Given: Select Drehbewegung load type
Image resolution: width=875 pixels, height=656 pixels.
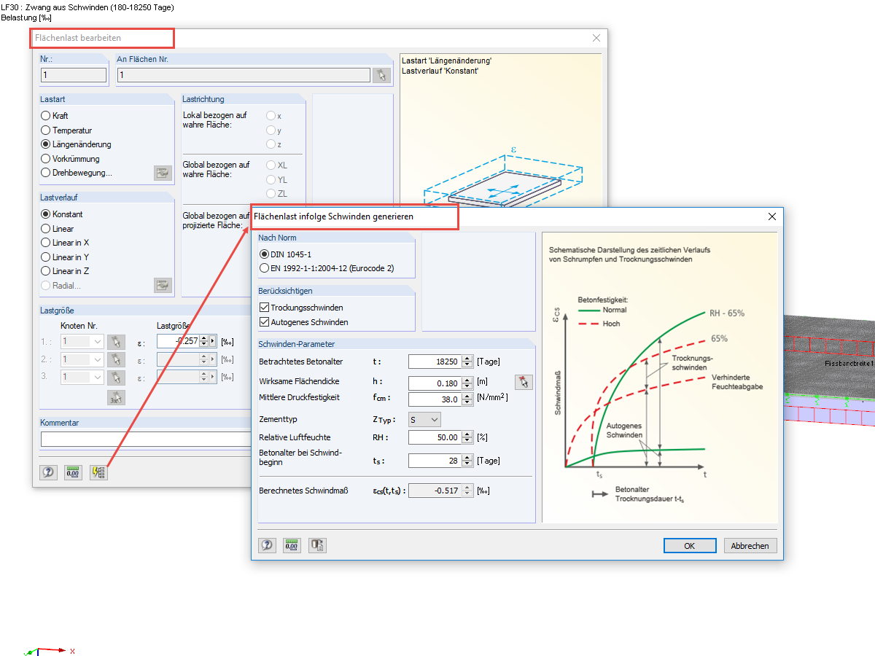Looking at the screenshot, I should (46, 173).
